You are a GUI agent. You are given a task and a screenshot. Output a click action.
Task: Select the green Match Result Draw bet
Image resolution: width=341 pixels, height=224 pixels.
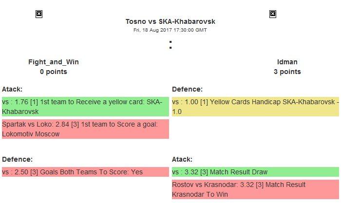(255, 172)
